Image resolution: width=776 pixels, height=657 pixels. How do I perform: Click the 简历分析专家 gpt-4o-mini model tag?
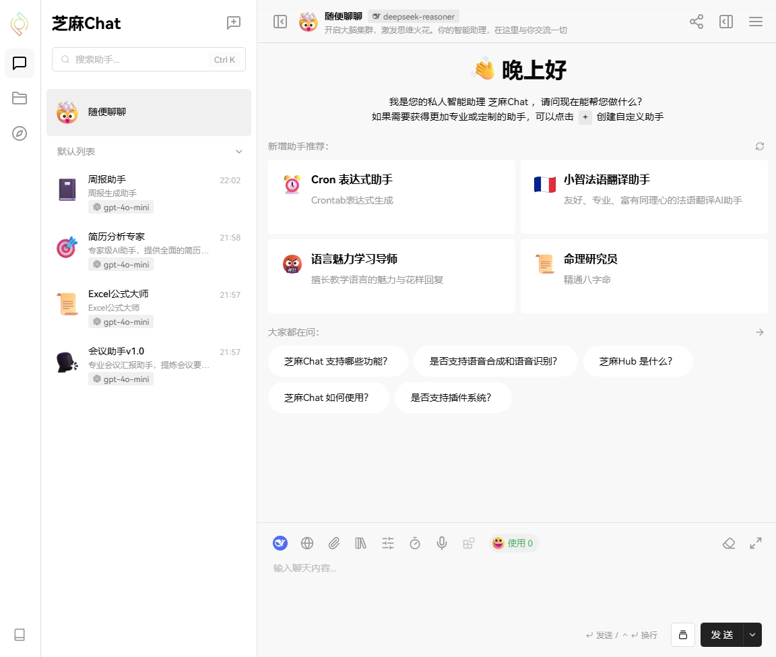[121, 265]
